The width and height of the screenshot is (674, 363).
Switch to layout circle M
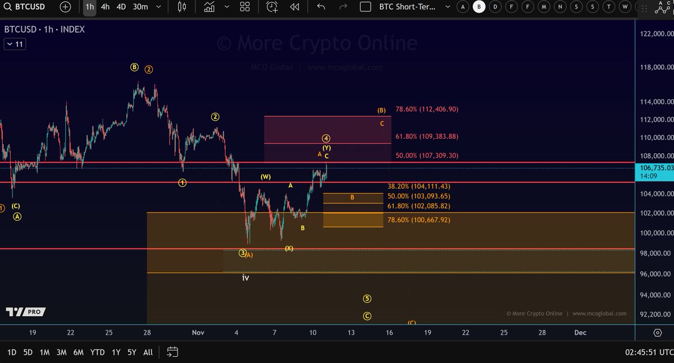544,7
